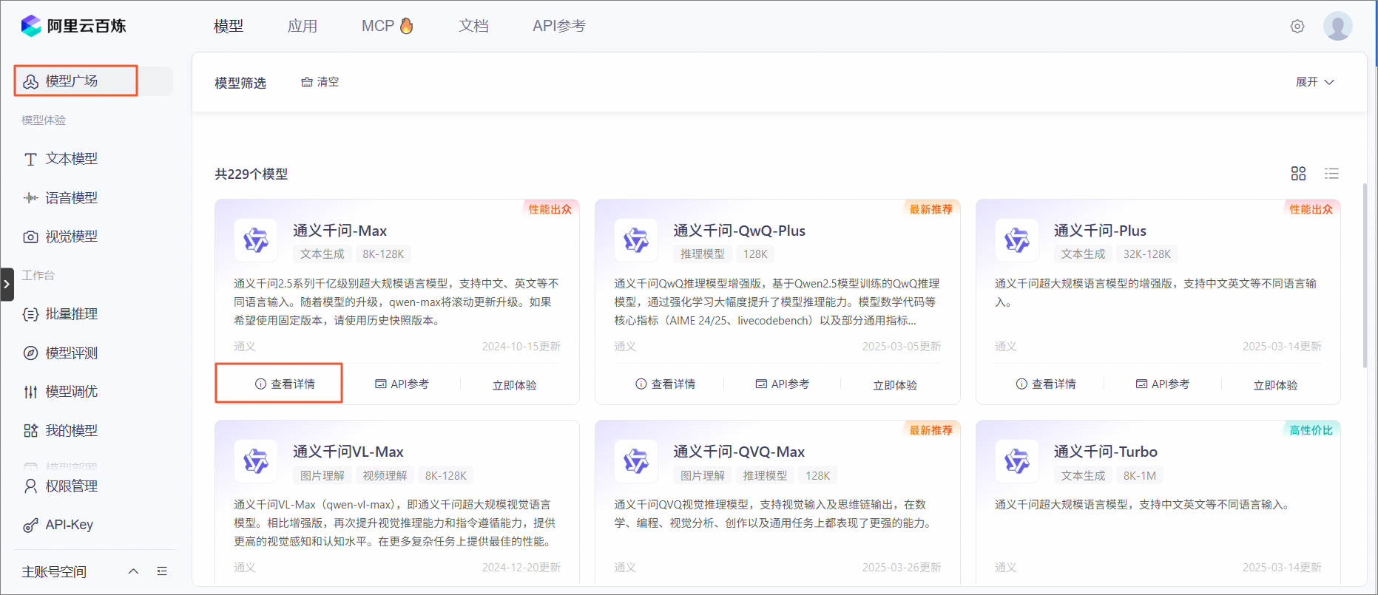1378x595 pixels.
Task: Clear filters with 清空 button
Action: pyautogui.click(x=320, y=82)
